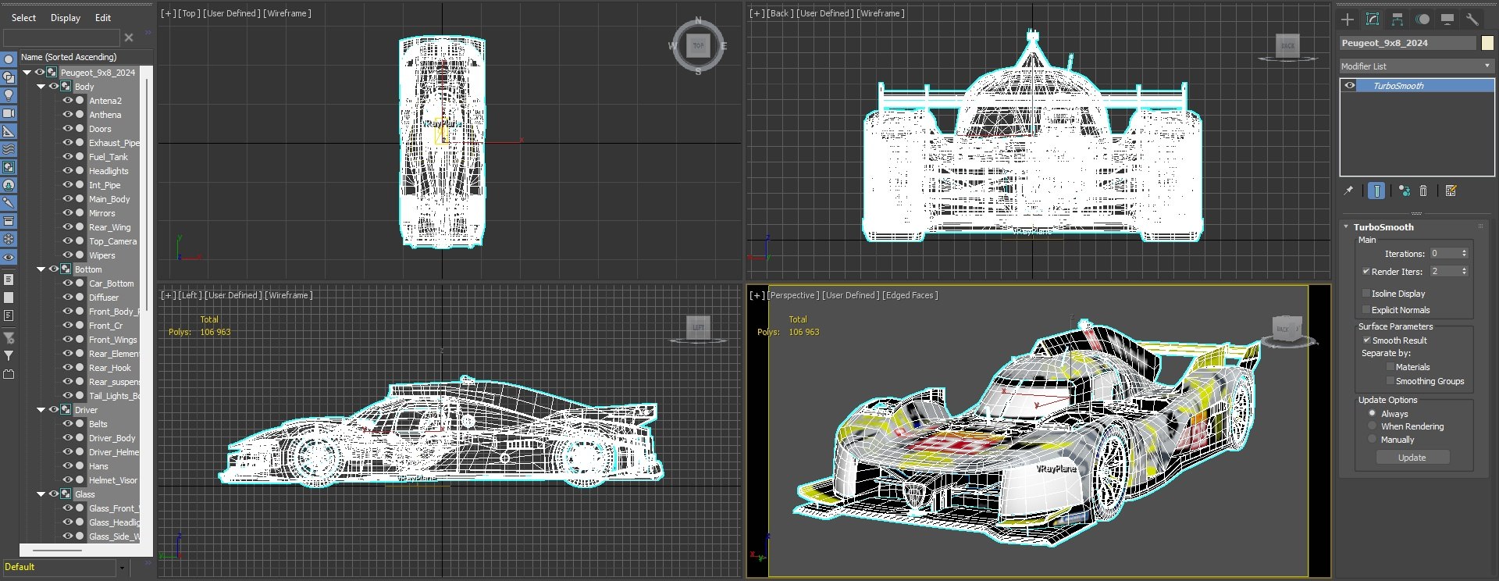Open the Motion command panel tab
Image resolution: width=1499 pixels, height=581 pixels.
(x=1422, y=20)
